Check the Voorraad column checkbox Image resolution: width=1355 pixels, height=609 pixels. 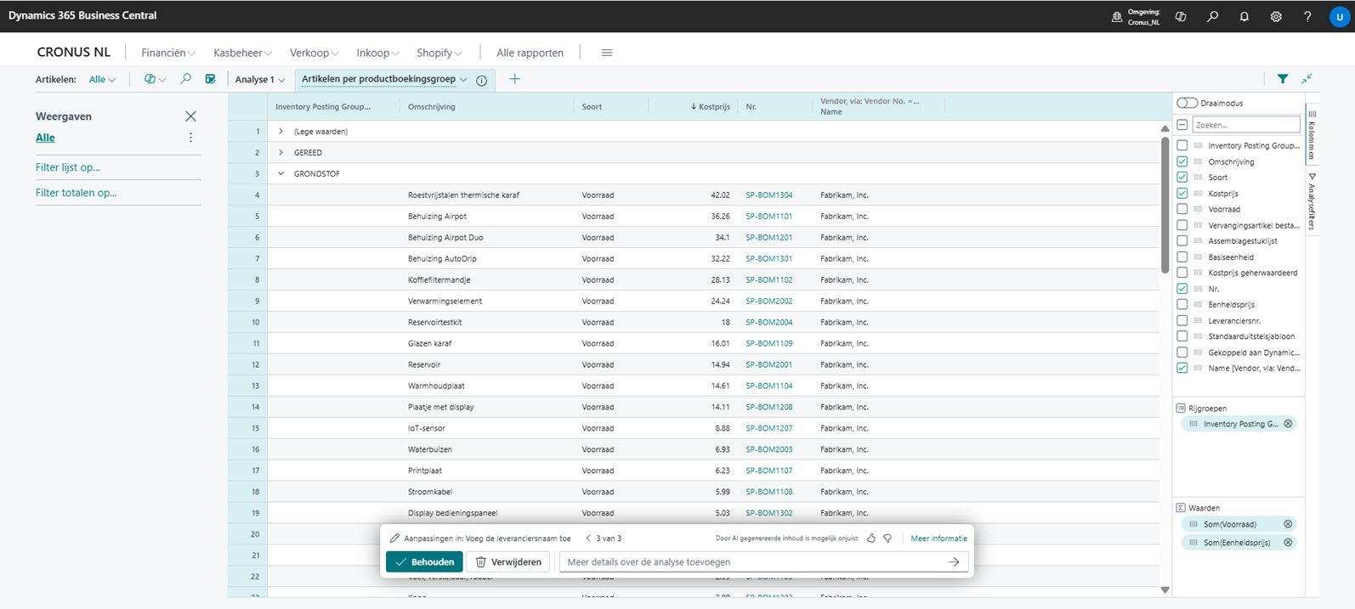[1182, 209]
